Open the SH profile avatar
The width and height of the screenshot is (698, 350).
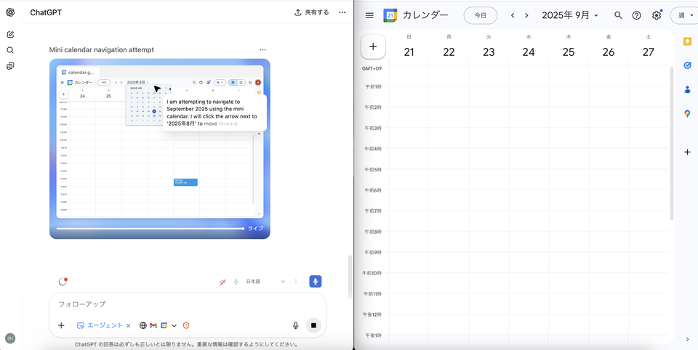coord(10,338)
